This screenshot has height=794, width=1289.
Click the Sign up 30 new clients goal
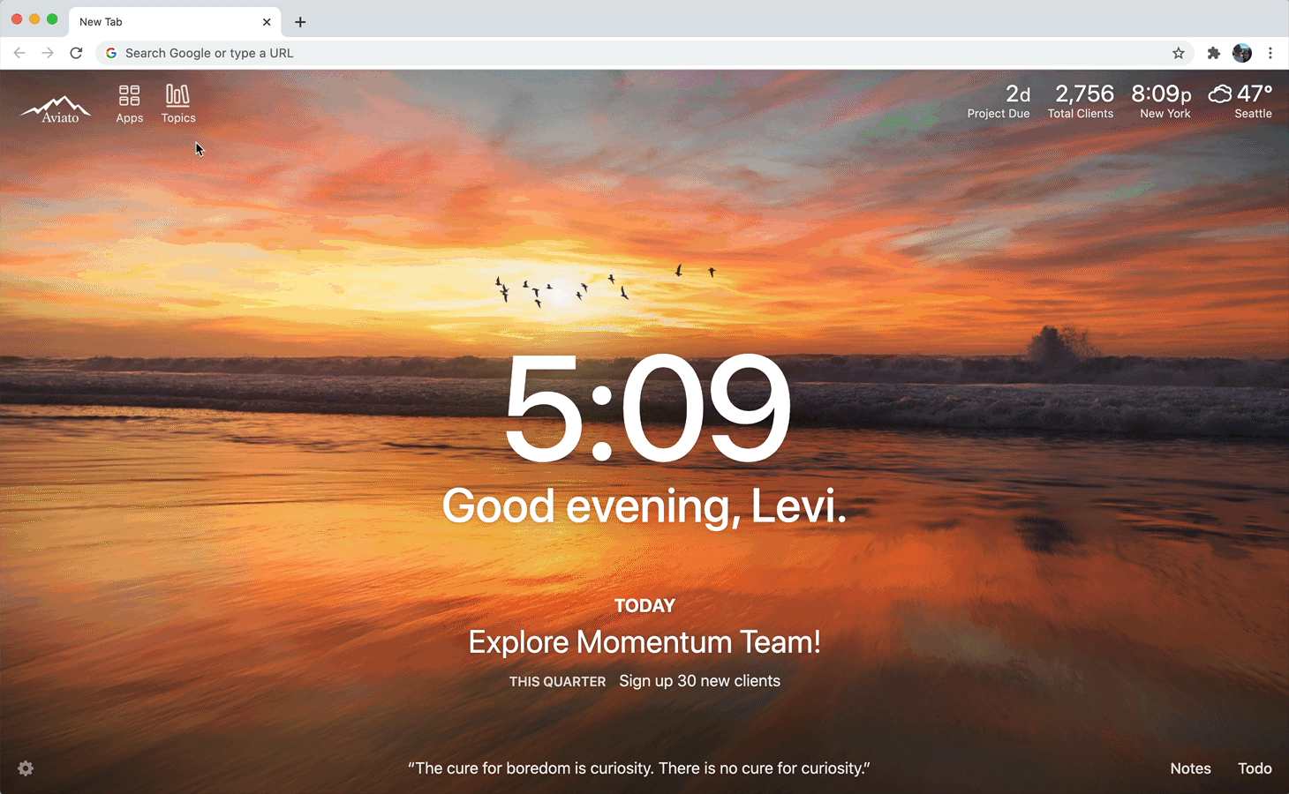[699, 681]
